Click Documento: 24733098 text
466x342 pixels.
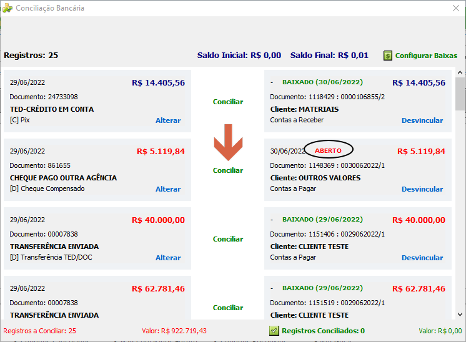coord(44,97)
